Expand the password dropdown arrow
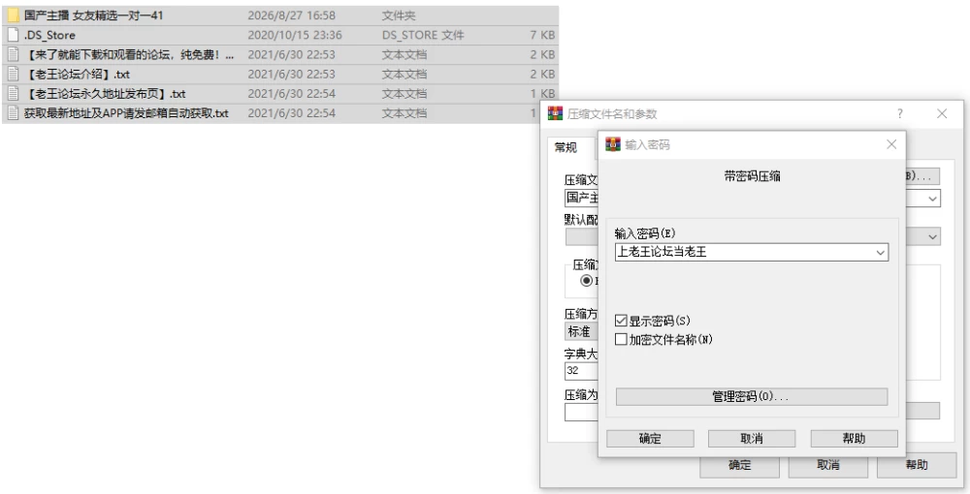This screenshot has height=494, width=970. tap(881, 253)
